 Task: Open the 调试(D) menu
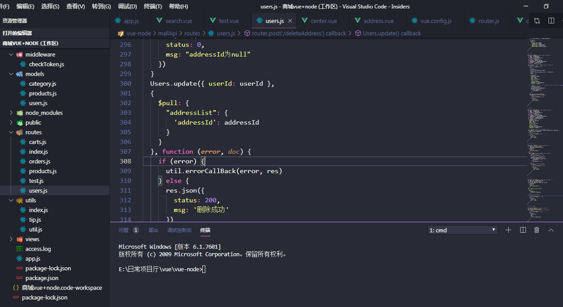tap(127, 6)
